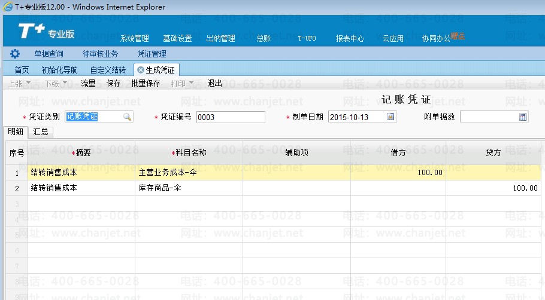Open the 打印 dropdown menu

(x=182, y=84)
